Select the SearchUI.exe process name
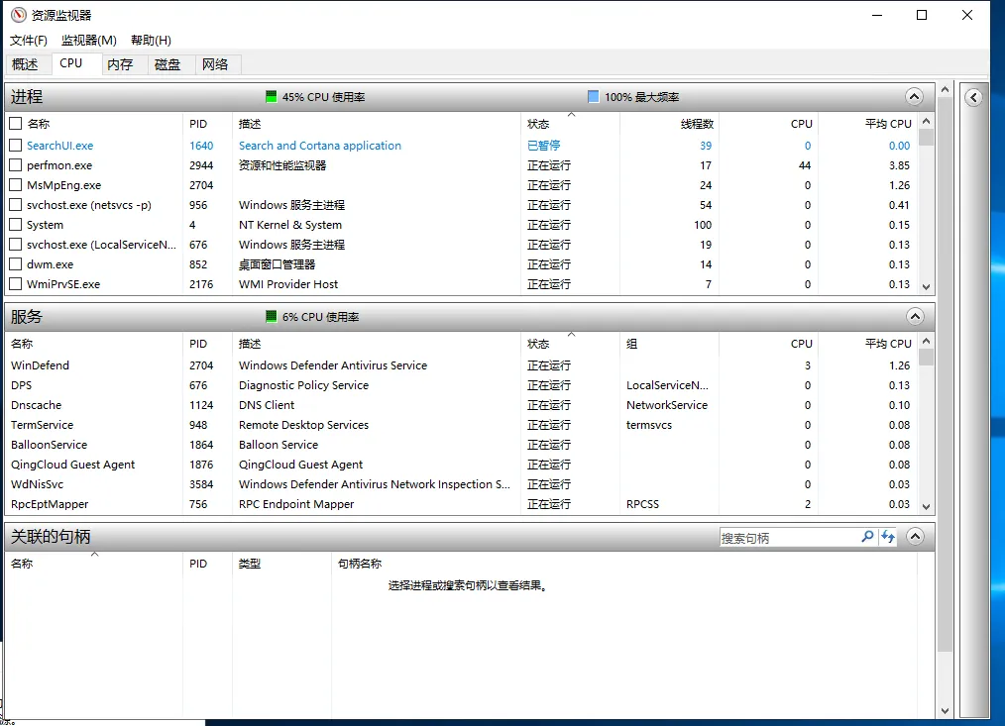The height and width of the screenshot is (726, 1005). [x=59, y=146]
